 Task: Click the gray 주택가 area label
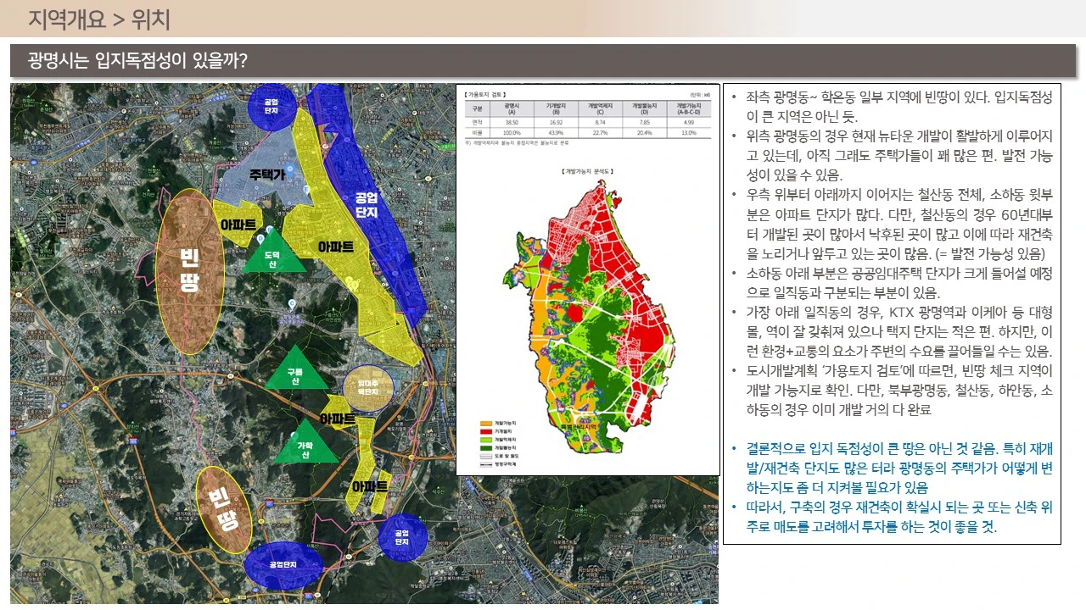(x=266, y=175)
